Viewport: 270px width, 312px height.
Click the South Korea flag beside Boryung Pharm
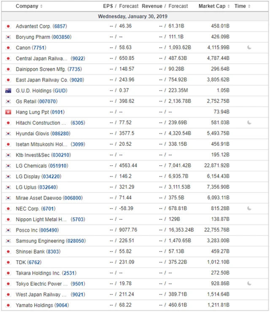[x=8, y=37]
